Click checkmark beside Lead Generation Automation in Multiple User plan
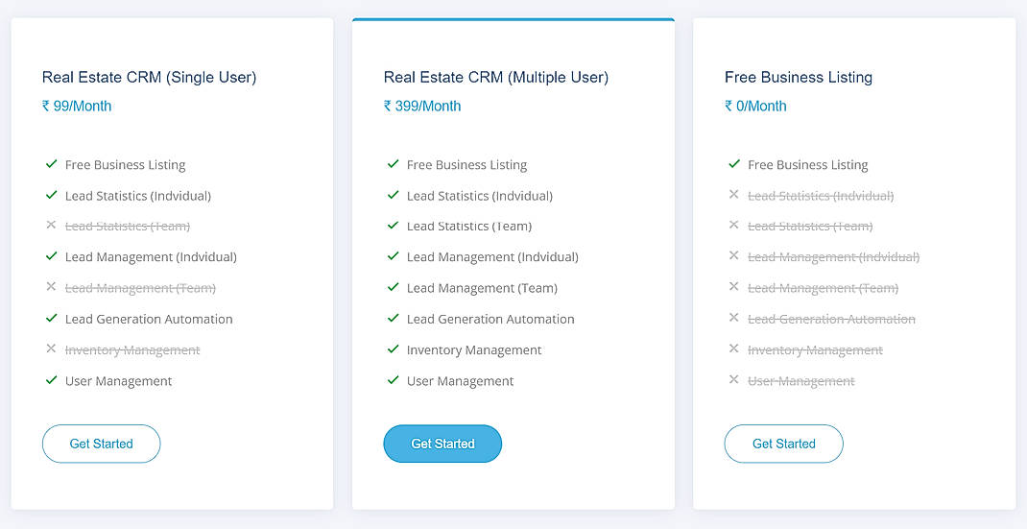1027x529 pixels. 393,318
